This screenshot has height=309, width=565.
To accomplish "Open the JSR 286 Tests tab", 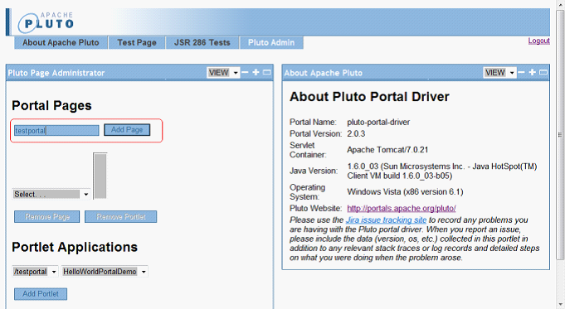I will (x=202, y=42).
